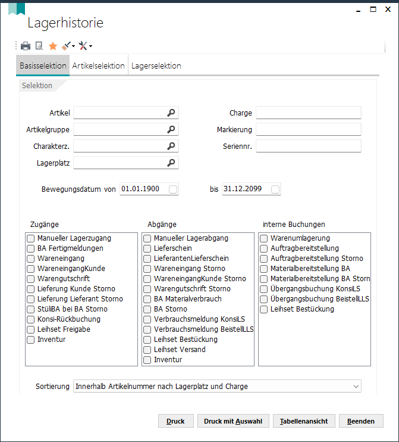Image resolution: width=399 pixels, height=442 pixels.
Task: Click the Druck button
Action: (176, 421)
